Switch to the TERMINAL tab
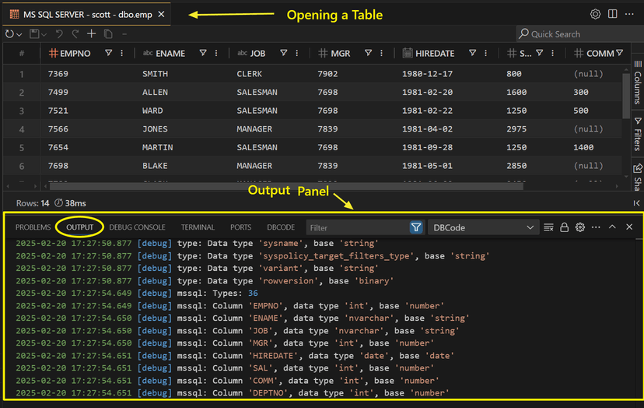644x408 pixels. (198, 227)
